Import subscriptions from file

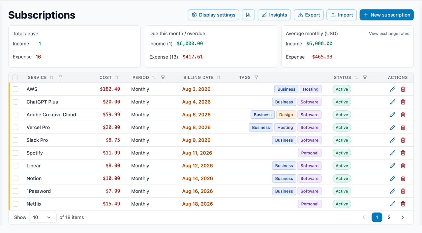(x=342, y=15)
